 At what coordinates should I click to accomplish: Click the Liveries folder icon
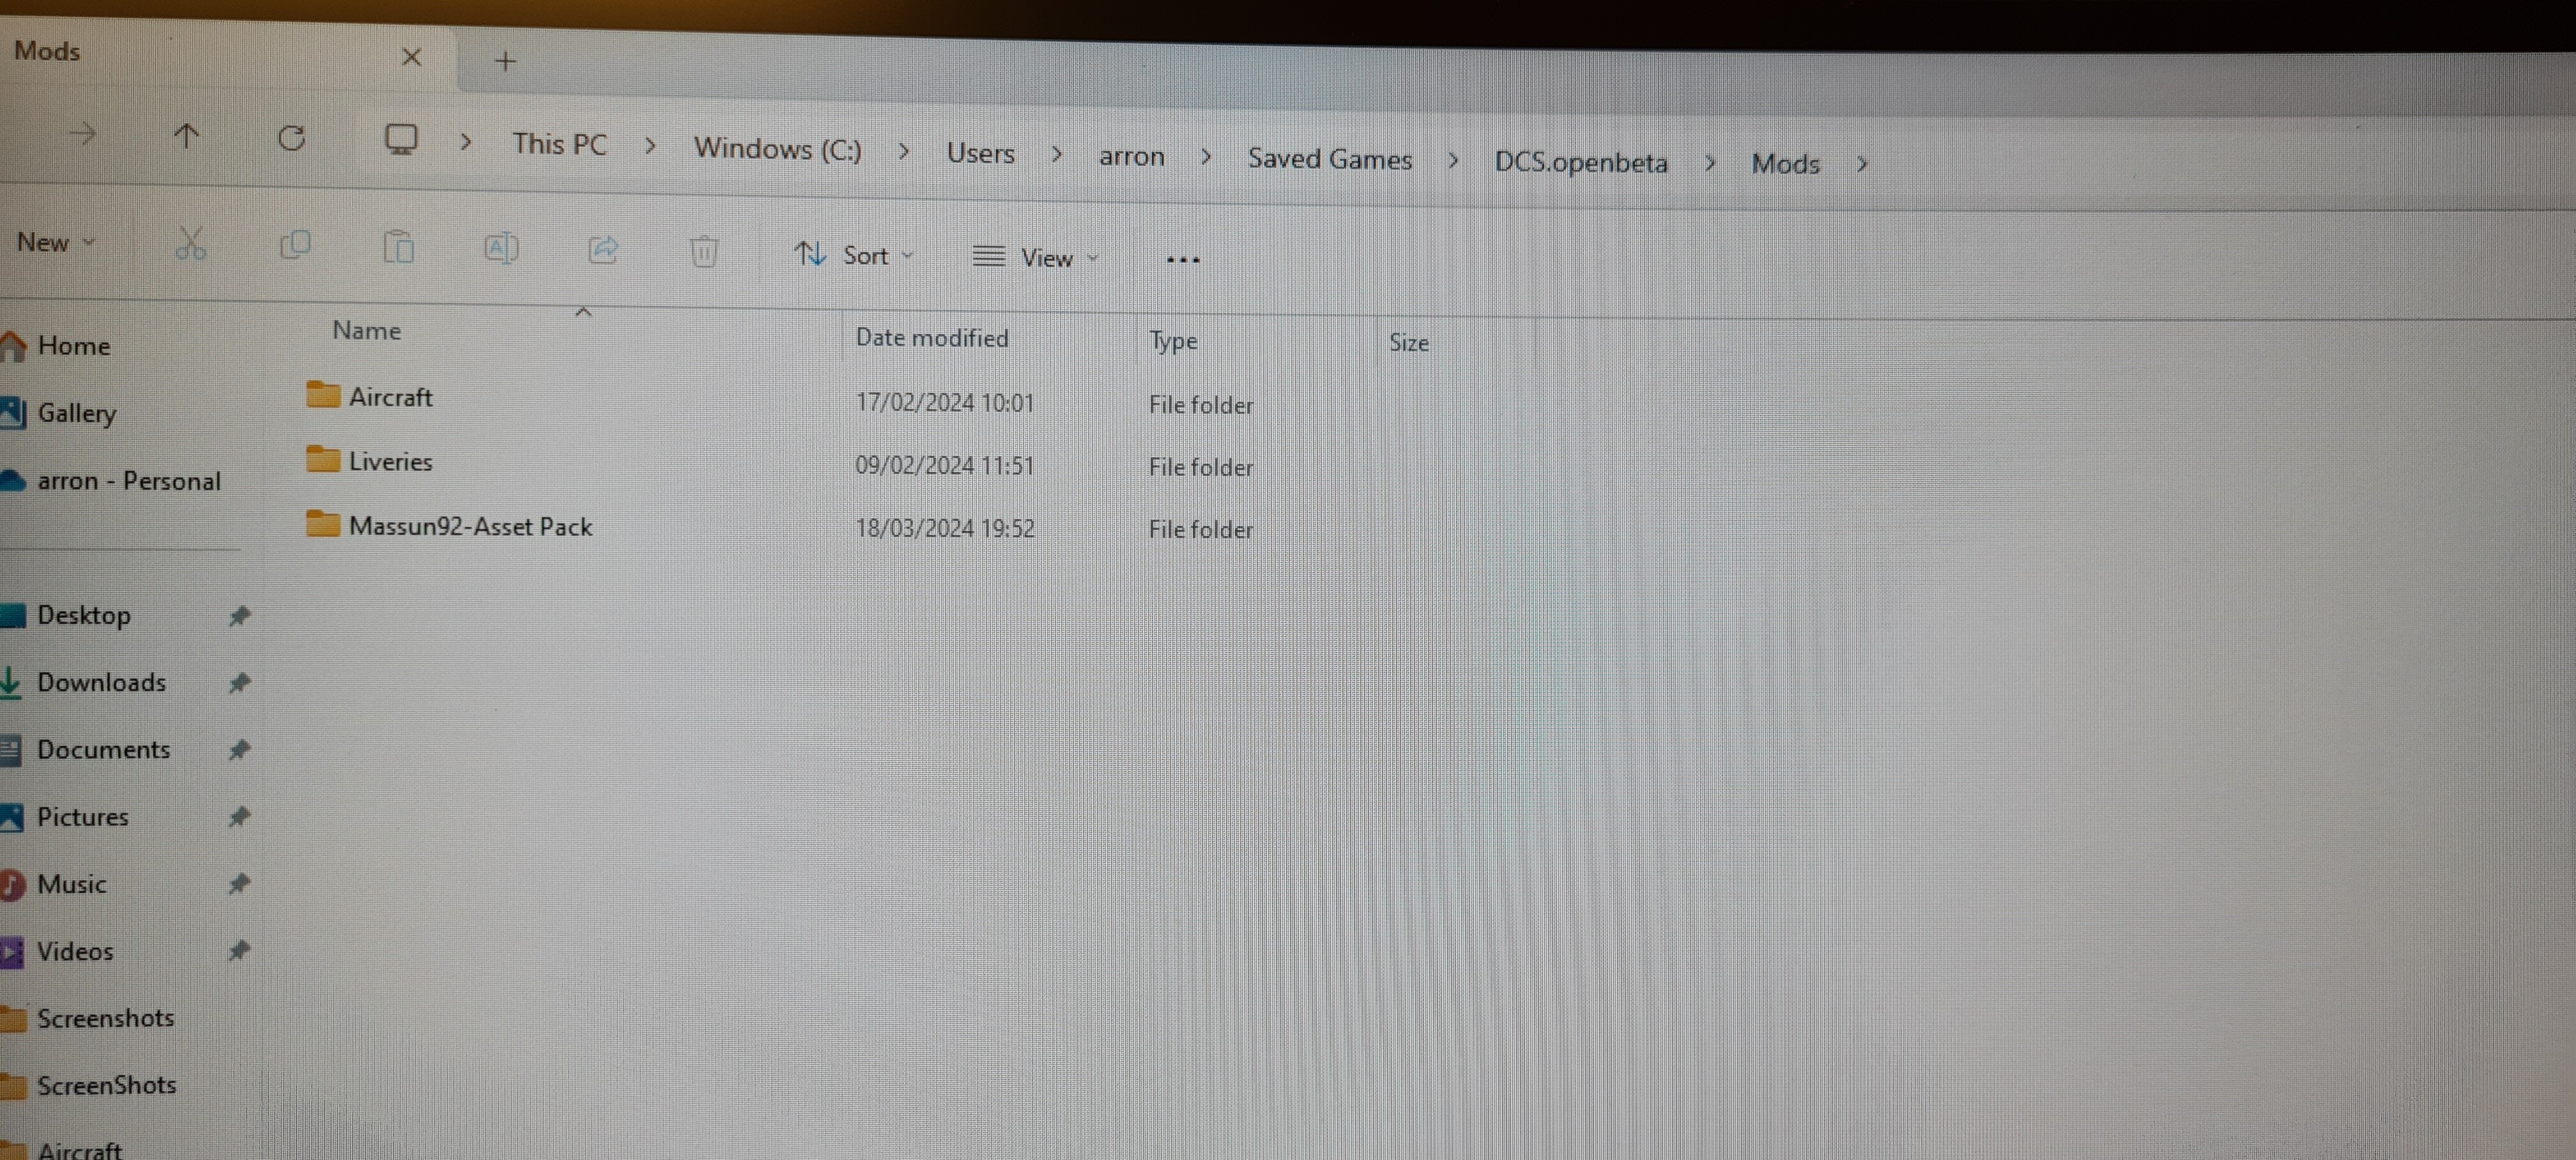[322, 458]
